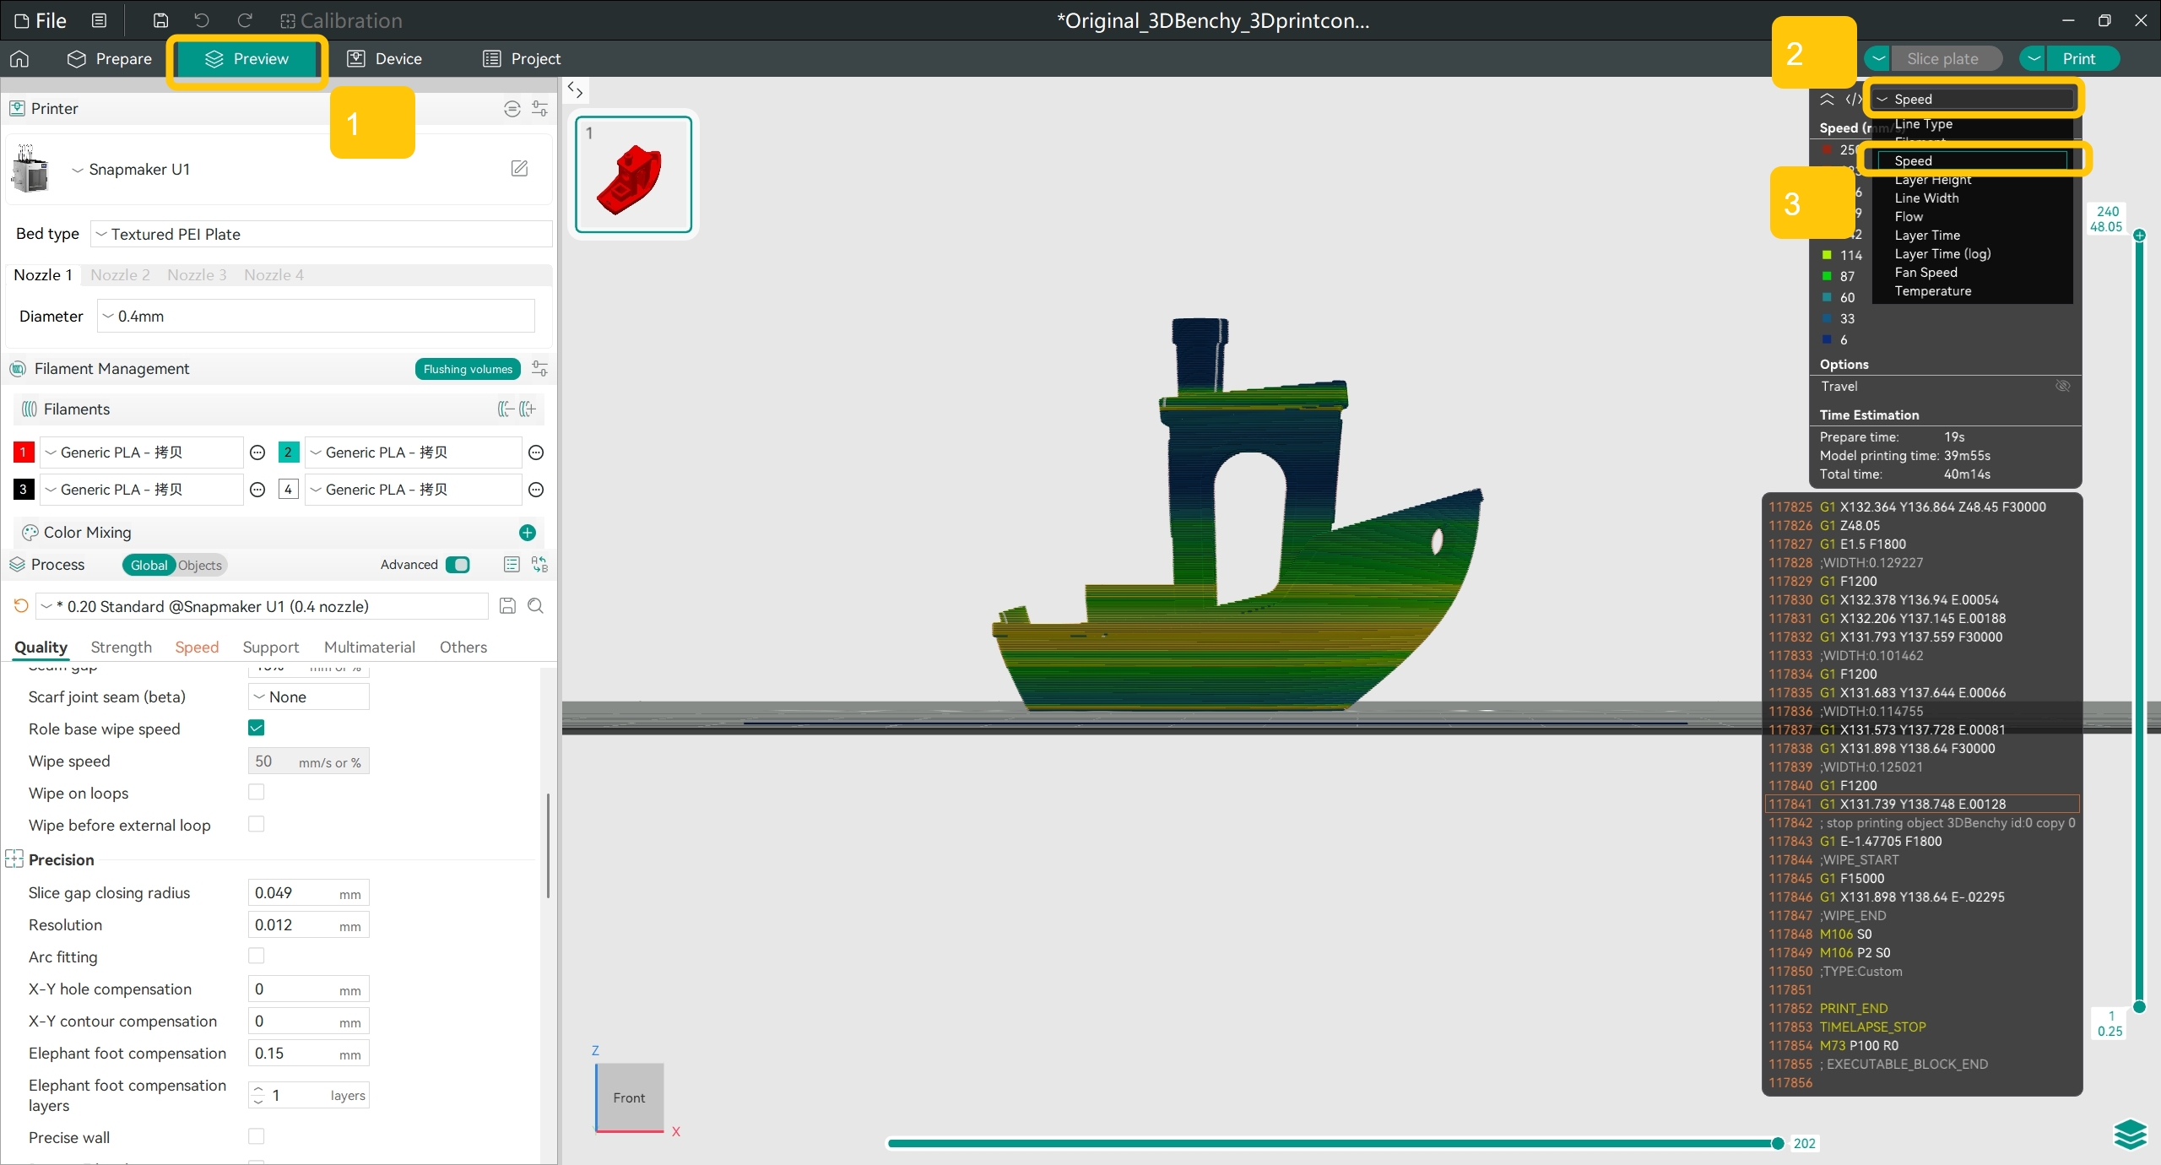Add a color mixing entry with plus
The width and height of the screenshot is (2161, 1165).
528,533
